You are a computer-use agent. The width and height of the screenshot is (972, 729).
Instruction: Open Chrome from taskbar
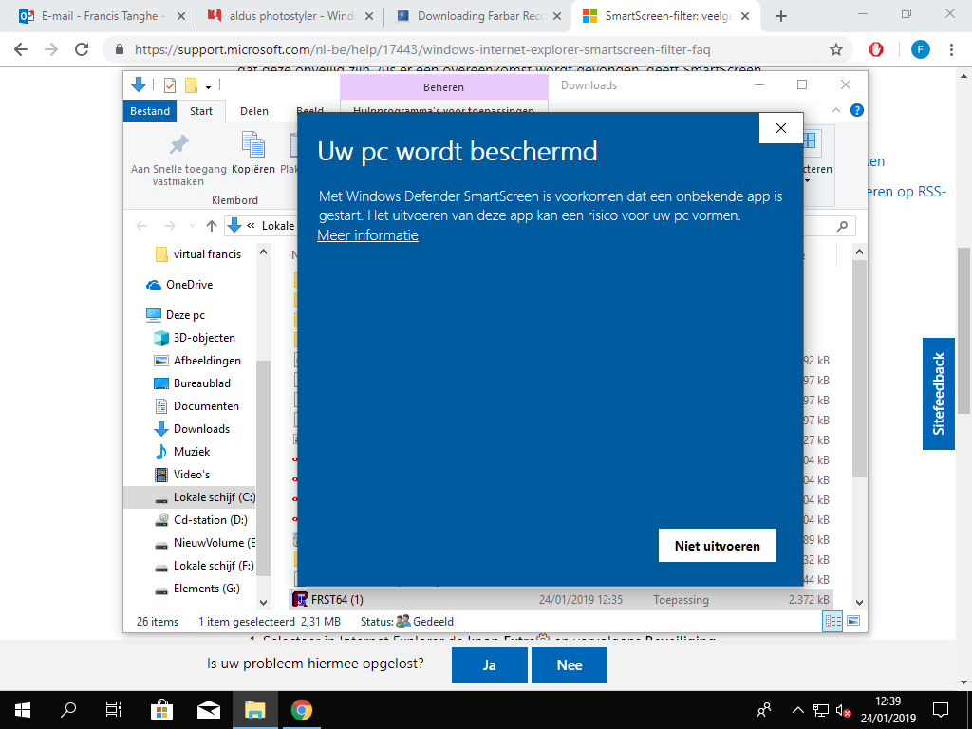(302, 710)
